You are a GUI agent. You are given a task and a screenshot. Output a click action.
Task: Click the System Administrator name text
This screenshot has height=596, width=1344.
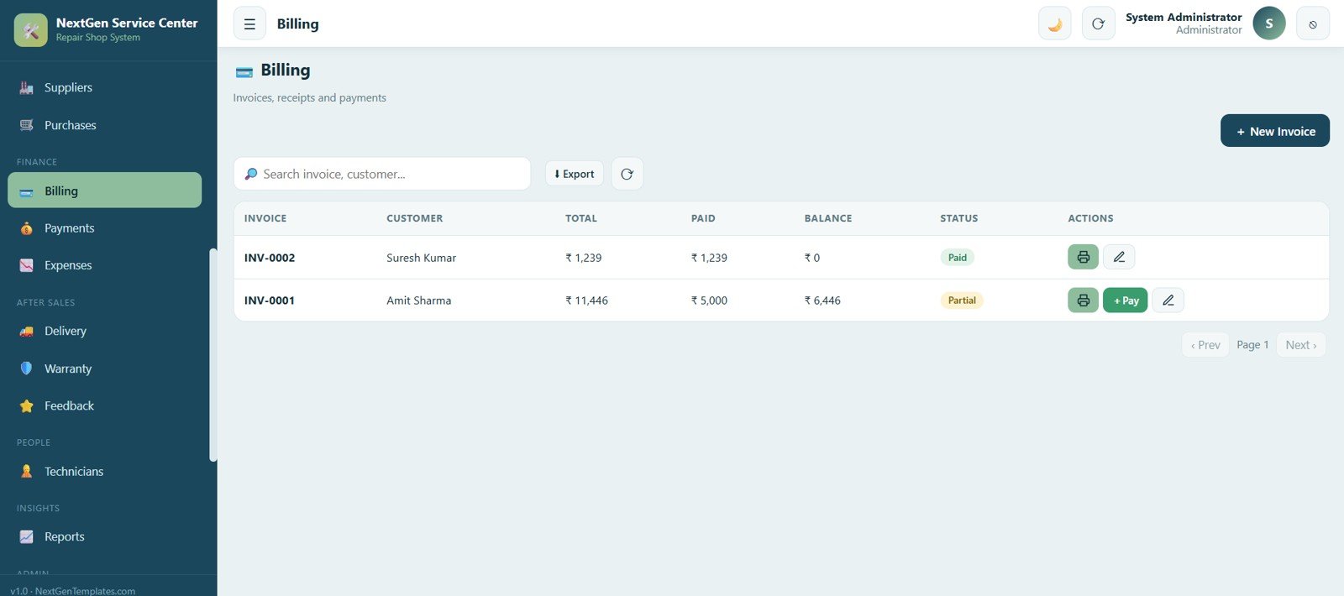[1184, 17]
